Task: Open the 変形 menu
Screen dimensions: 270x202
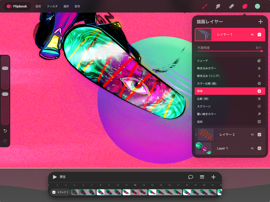Action: [77, 6]
